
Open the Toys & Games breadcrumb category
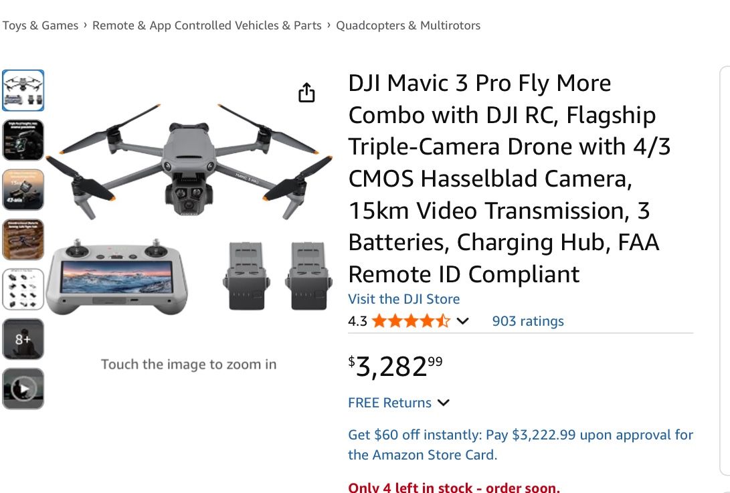pyautogui.click(x=41, y=25)
